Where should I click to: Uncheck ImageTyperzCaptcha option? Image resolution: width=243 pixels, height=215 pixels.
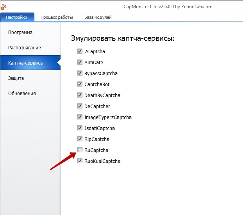click(80, 117)
